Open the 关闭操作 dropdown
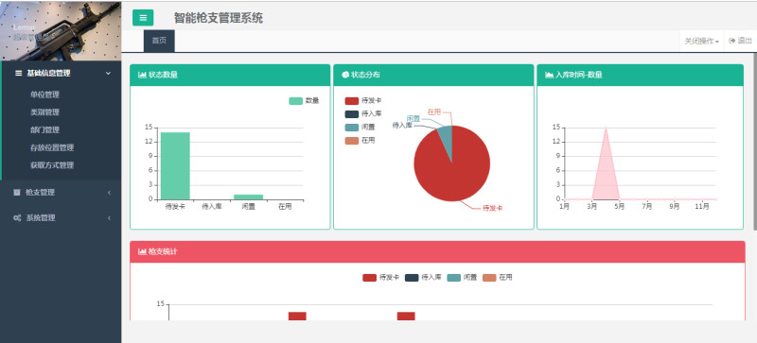Viewport: 757px width, 343px height. point(702,42)
